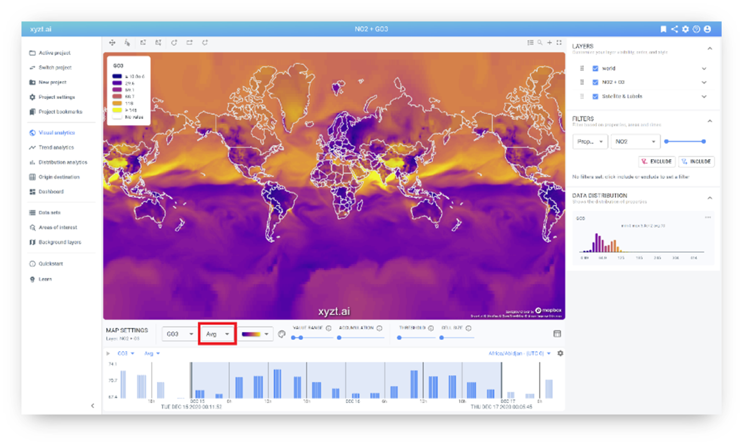Zoom in with the plus icon

pos(549,42)
